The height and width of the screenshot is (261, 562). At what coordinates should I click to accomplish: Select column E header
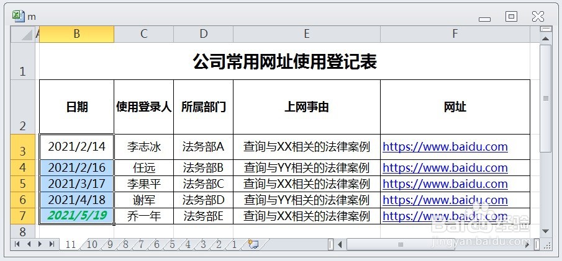tap(306, 34)
